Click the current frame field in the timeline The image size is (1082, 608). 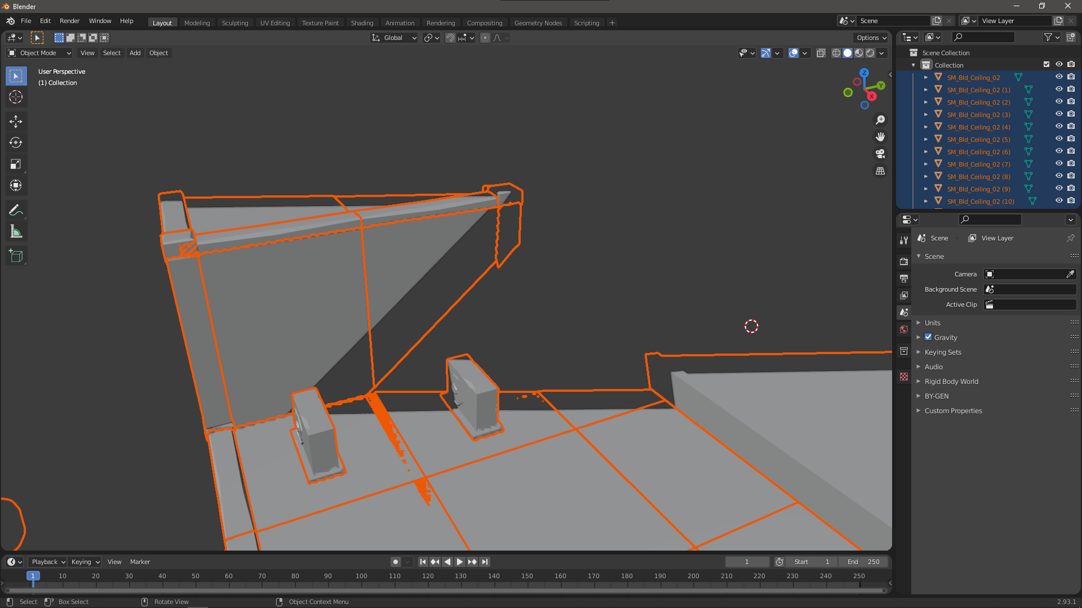[747, 561]
